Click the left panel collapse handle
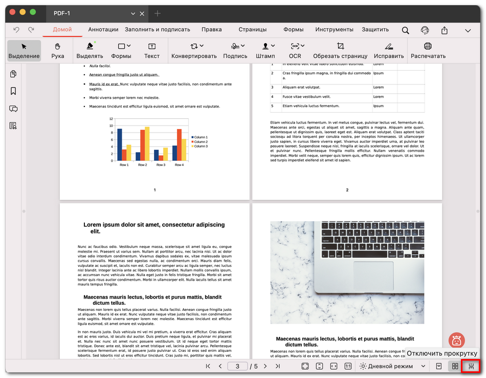This screenshot has height=378, width=486. pyautogui.click(x=24, y=212)
